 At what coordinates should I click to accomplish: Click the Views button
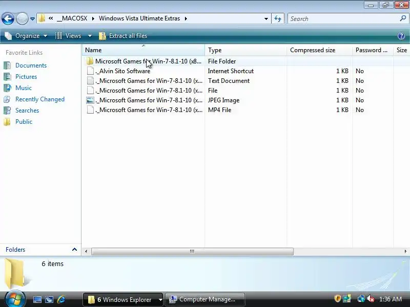69,36
